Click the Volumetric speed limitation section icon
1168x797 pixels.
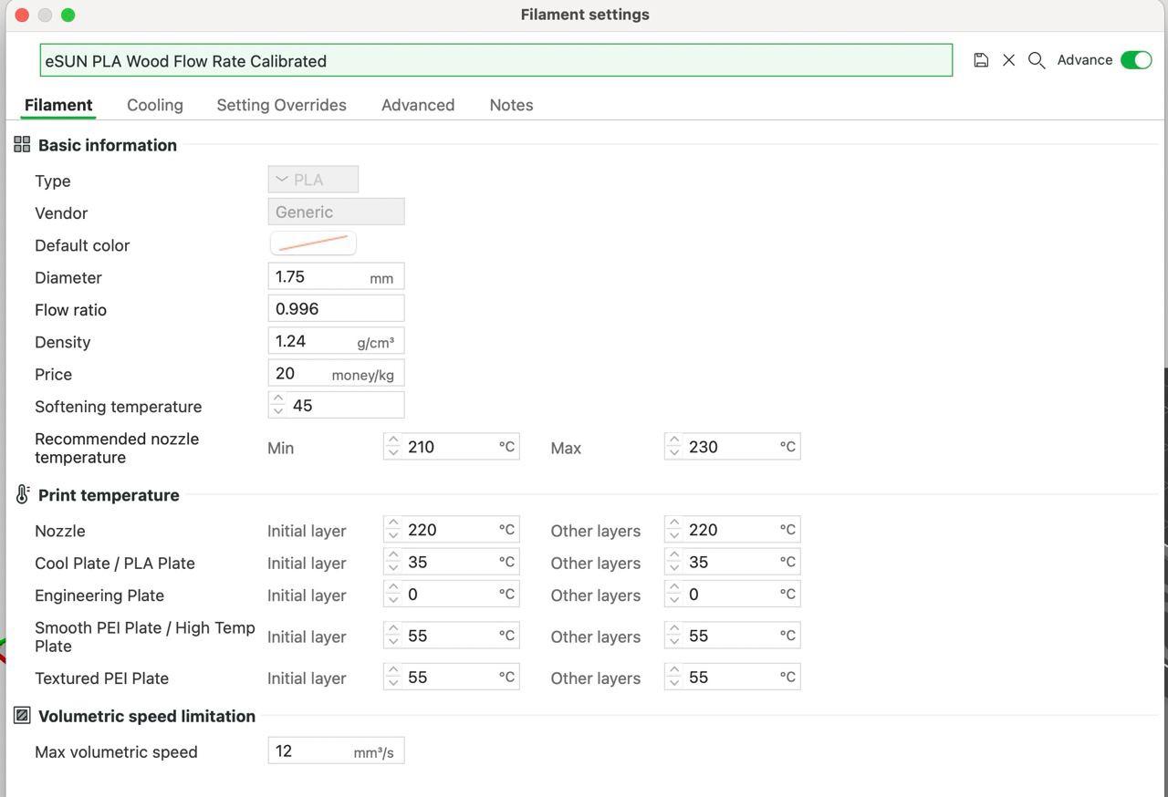point(22,716)
